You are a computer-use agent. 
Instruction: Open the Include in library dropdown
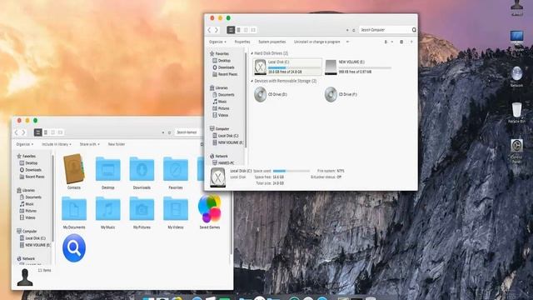click(57, 144)
